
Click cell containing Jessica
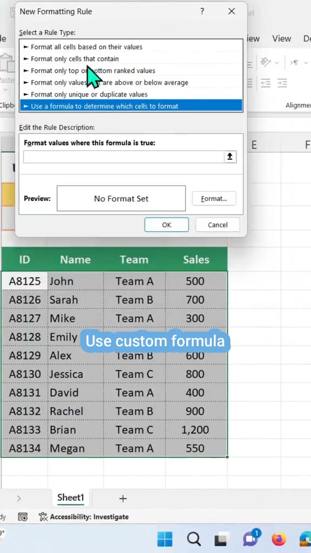click(76, 374)
